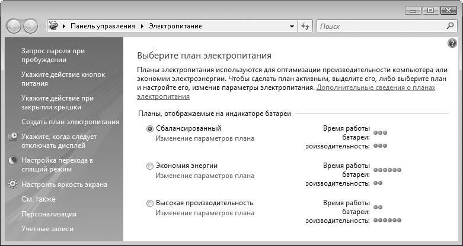Minimize the Power Options window
Screen dimensions: 463x246
413,11
